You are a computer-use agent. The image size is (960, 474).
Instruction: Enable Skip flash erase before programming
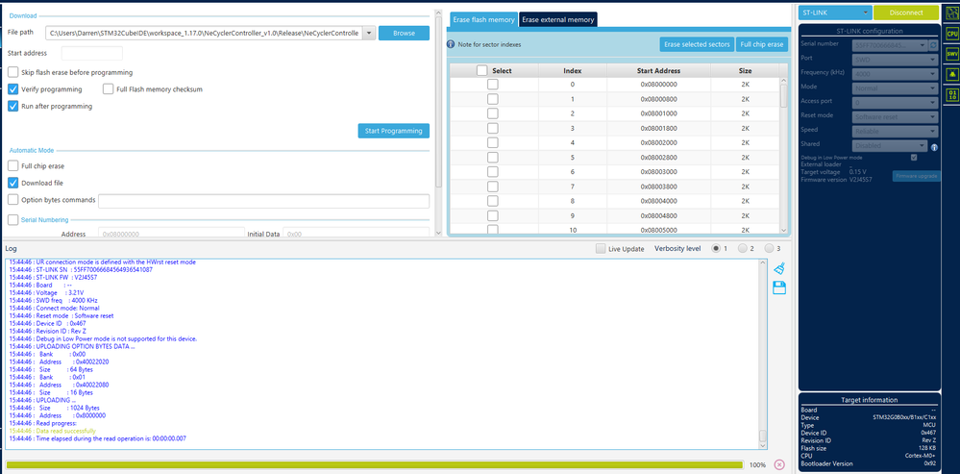(x=12, y=72)
